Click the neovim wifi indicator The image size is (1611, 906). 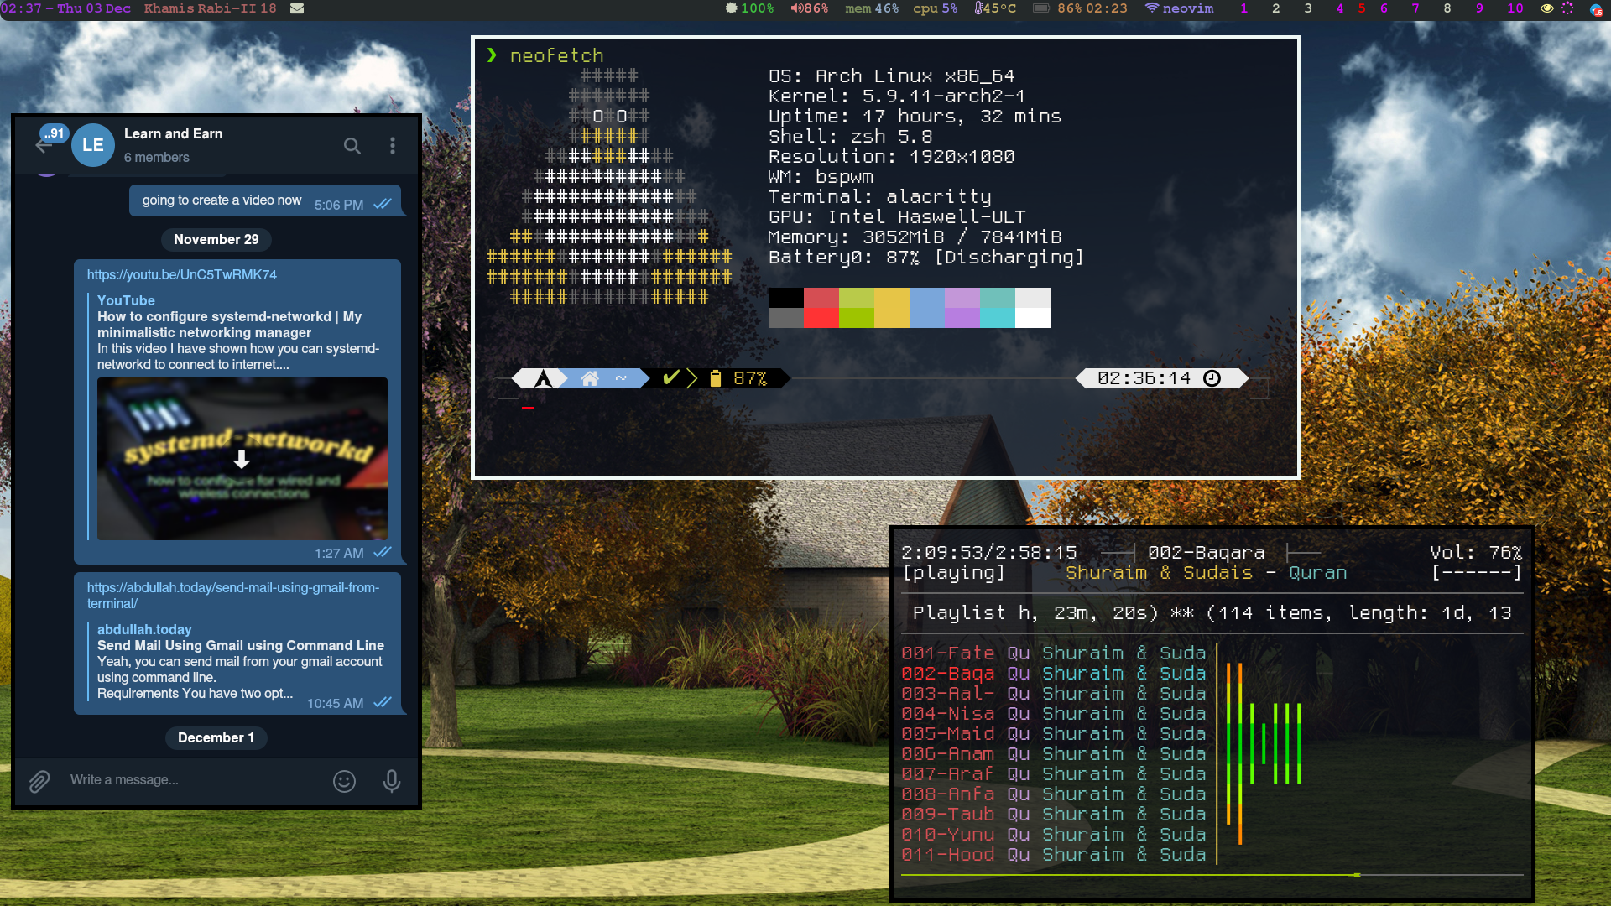click(1179, 8)
